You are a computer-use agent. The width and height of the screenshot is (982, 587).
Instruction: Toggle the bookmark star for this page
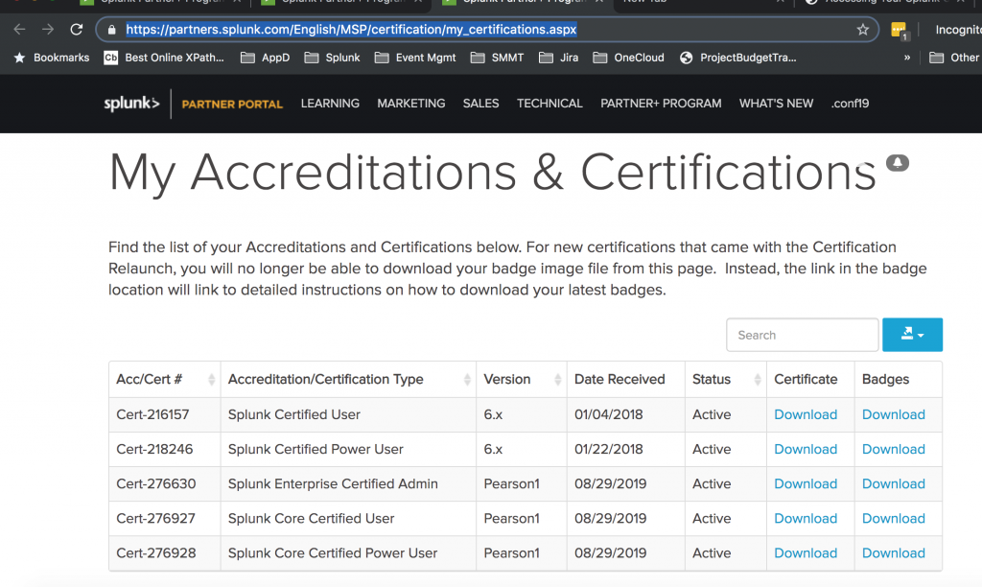coord(861,29)
